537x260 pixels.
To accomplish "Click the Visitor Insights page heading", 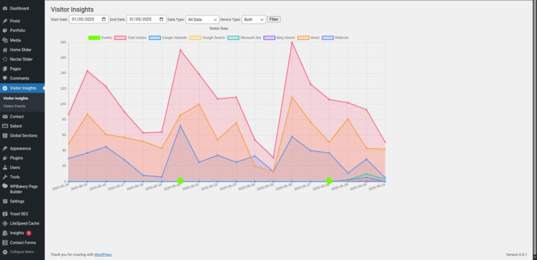I will (72, 9).
